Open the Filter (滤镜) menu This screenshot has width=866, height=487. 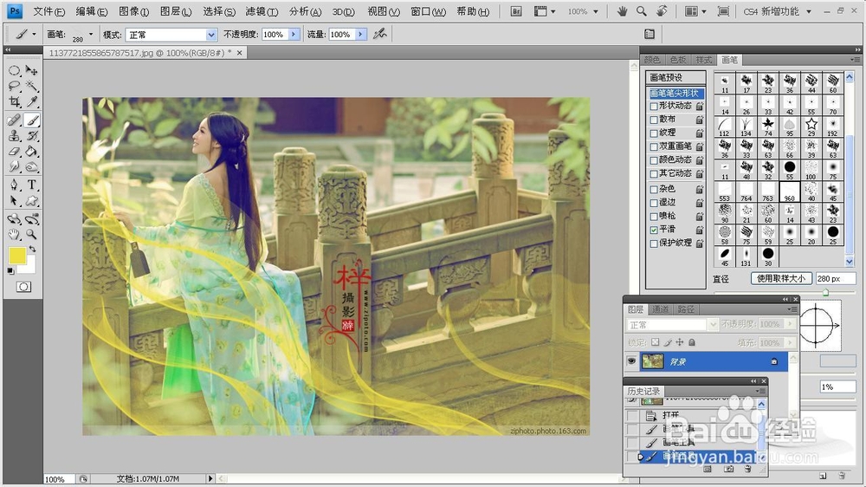click(262, 11)
